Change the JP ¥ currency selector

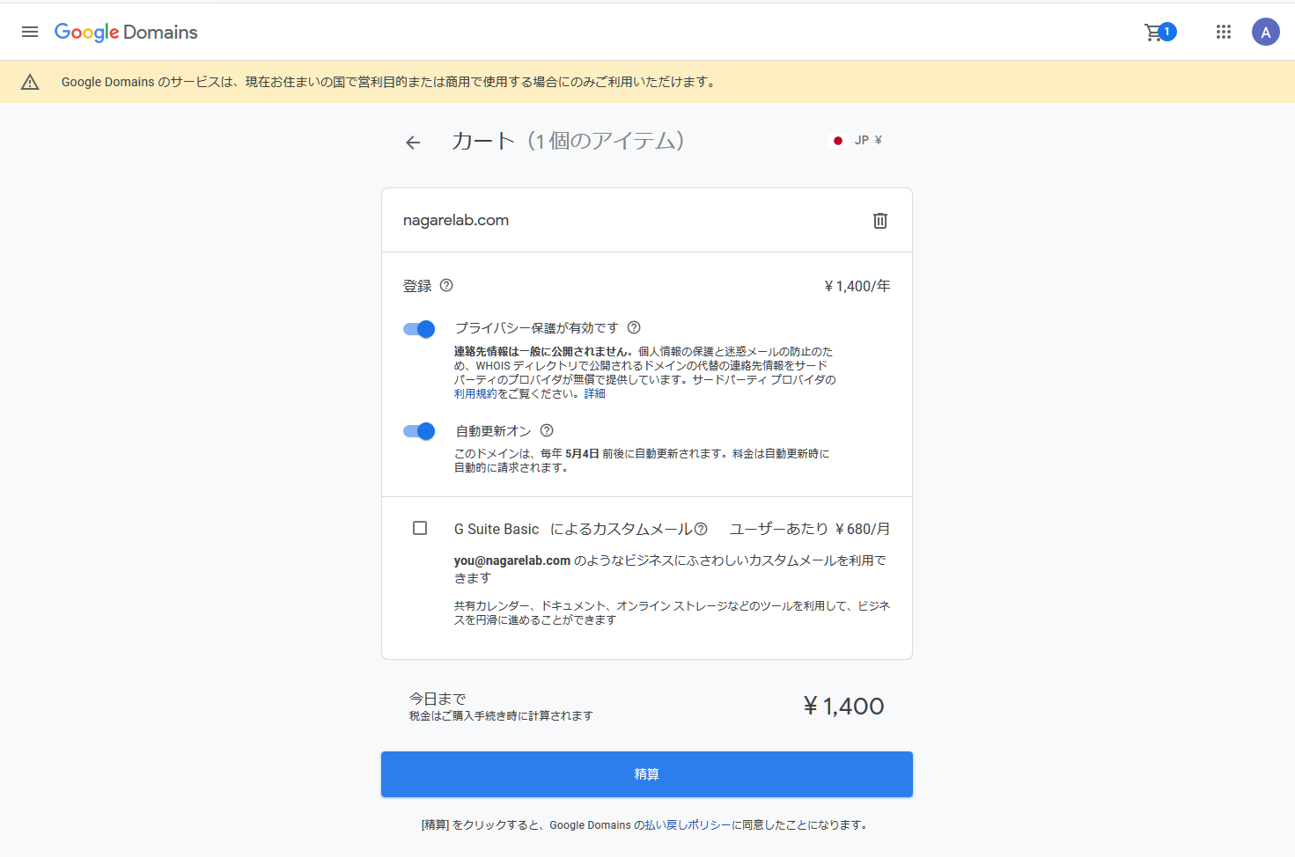point(857,140)
